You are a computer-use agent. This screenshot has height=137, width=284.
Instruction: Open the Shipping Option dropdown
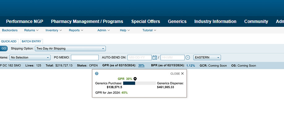pos(70,49)
